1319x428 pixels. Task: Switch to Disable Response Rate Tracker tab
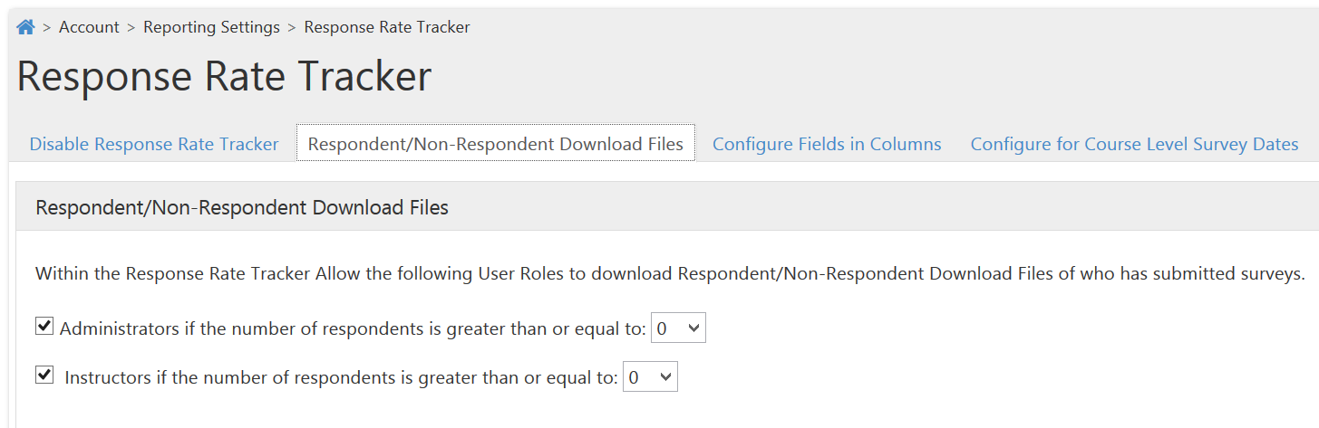coord(154,144)
